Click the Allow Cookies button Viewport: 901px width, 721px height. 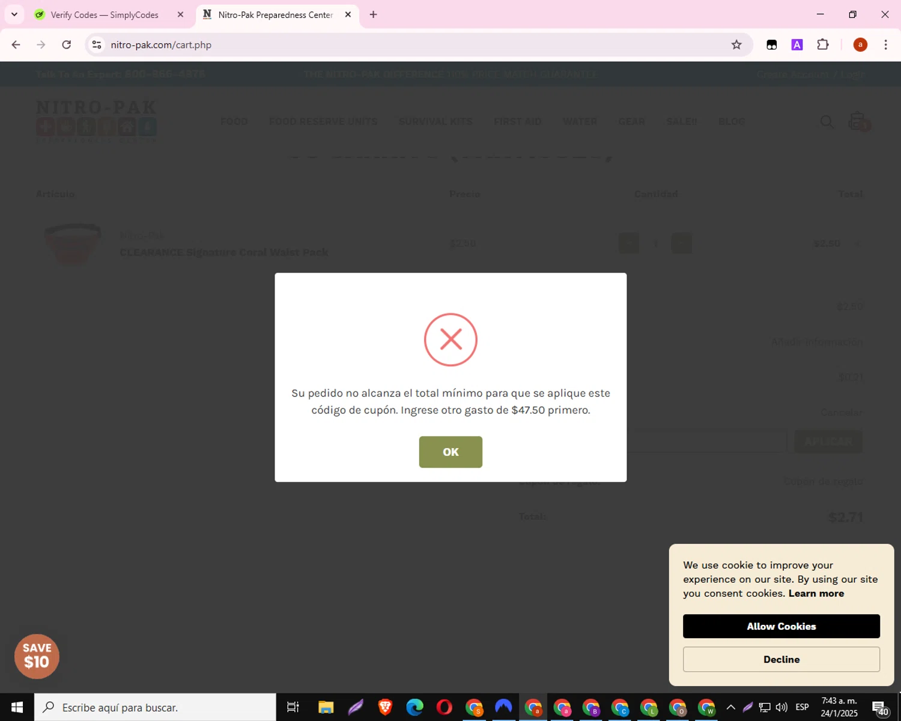781,626
